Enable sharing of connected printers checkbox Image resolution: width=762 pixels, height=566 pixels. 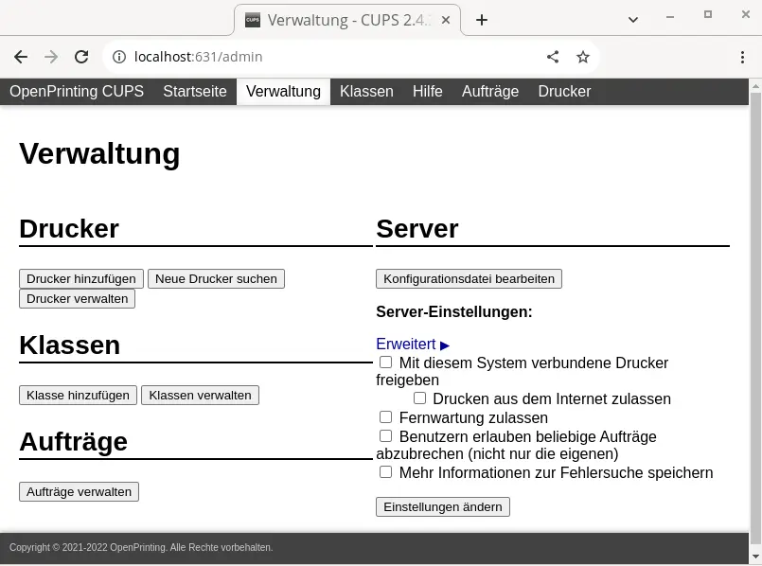[385, 363]
